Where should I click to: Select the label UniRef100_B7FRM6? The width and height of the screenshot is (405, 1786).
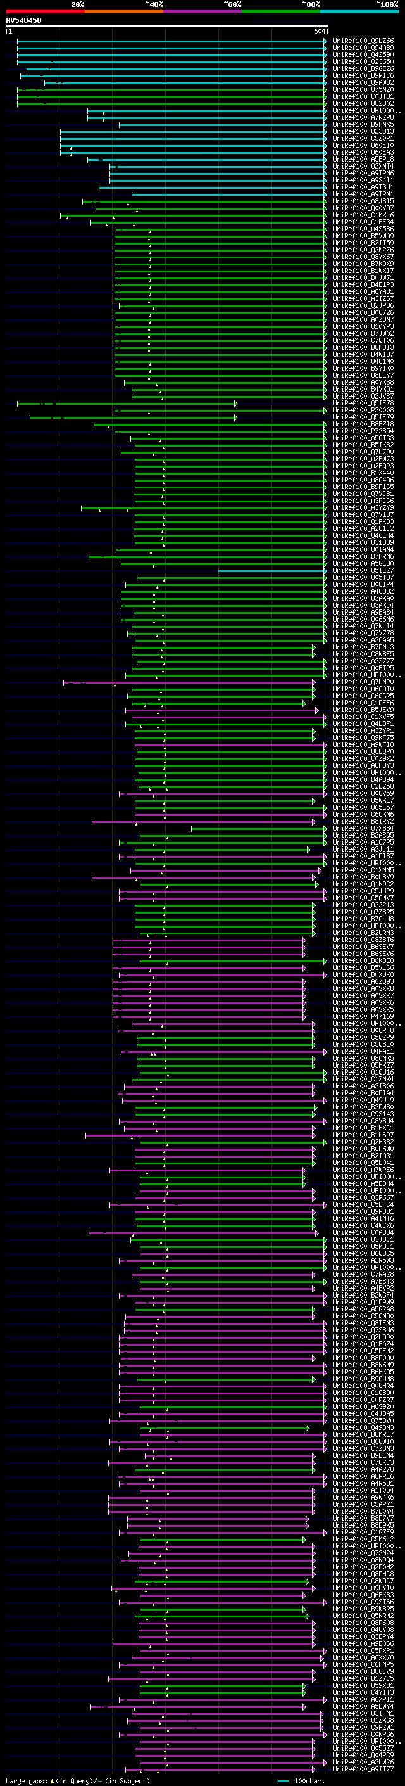point(363,557)
